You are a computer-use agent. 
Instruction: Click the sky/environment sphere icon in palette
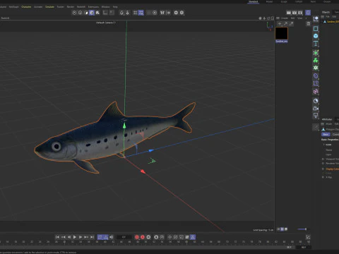[316, 101]
